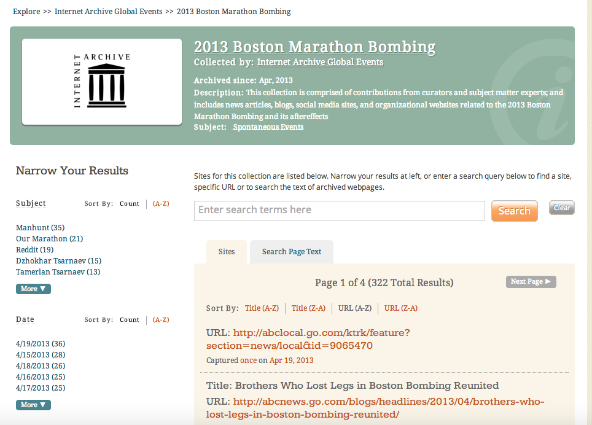
Task: Sort results by Title (Z-A)
Action: click(308, 308)
